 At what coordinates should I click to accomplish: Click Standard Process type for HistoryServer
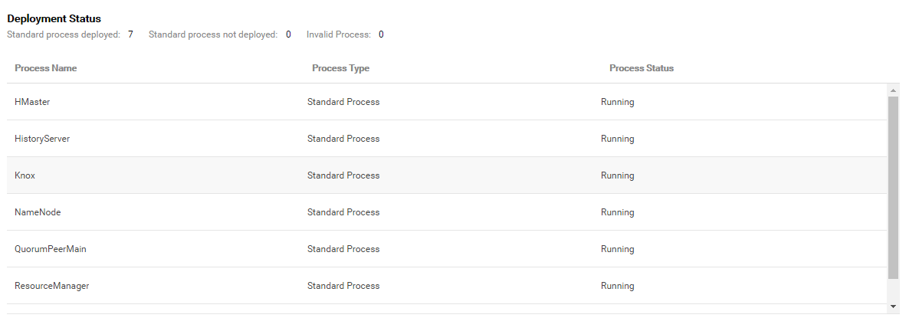tap(343, 139)
